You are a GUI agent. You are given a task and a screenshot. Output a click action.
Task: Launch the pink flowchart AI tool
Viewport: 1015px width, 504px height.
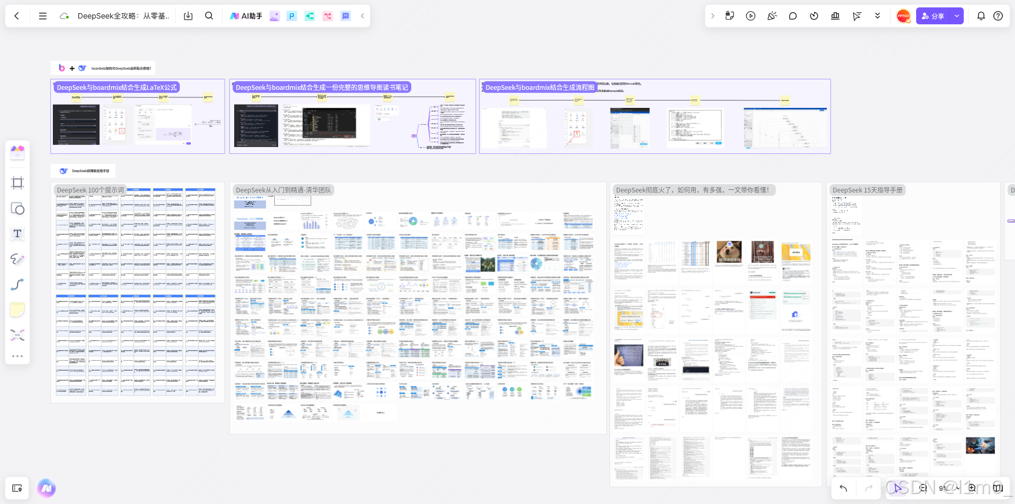coord(328,16)
